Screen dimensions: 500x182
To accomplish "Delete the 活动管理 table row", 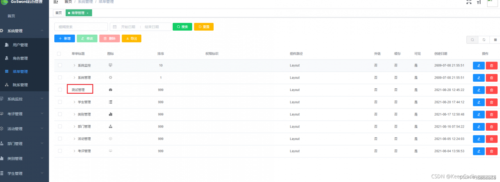I will [x=491, y=139].
